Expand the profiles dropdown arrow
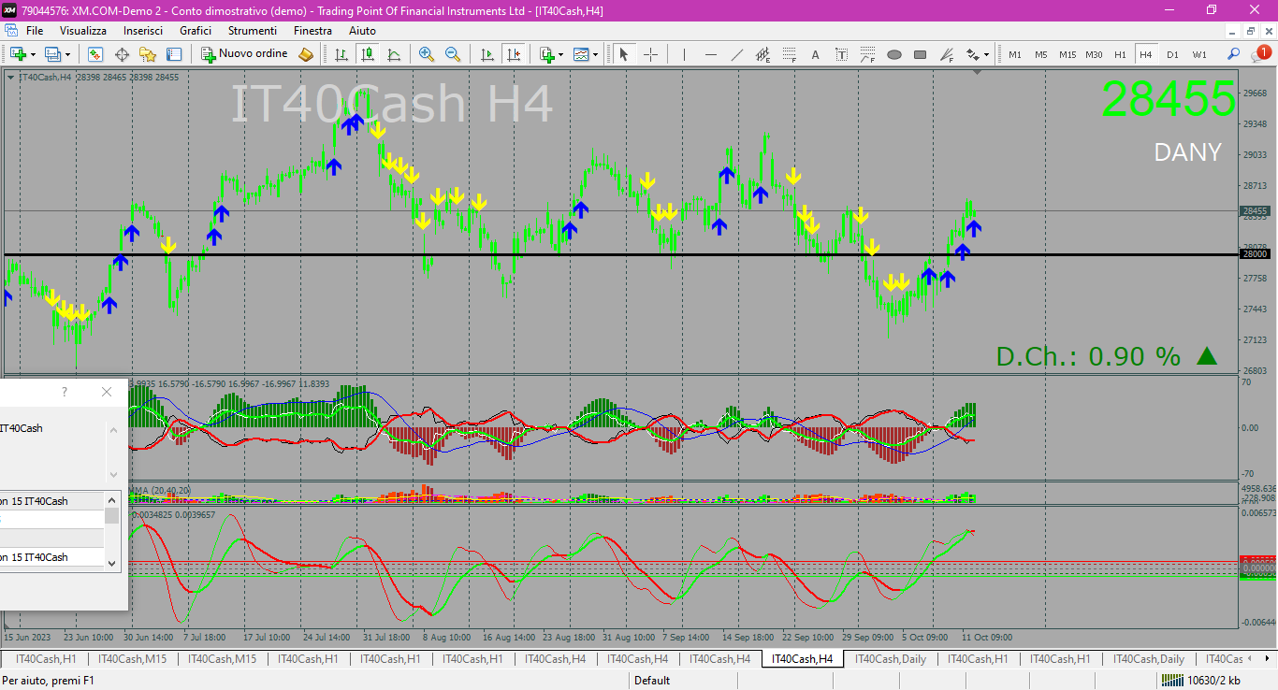This screenshot has height=690, width=1278. [67, 54]
